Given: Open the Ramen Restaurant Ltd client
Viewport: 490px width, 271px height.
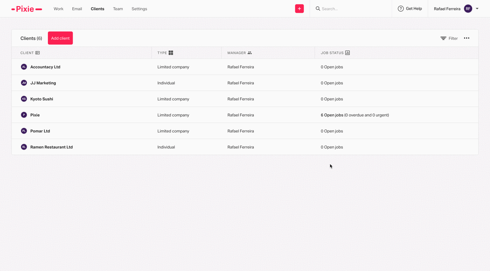Looking at the screenshot, I should pos(52,147).
